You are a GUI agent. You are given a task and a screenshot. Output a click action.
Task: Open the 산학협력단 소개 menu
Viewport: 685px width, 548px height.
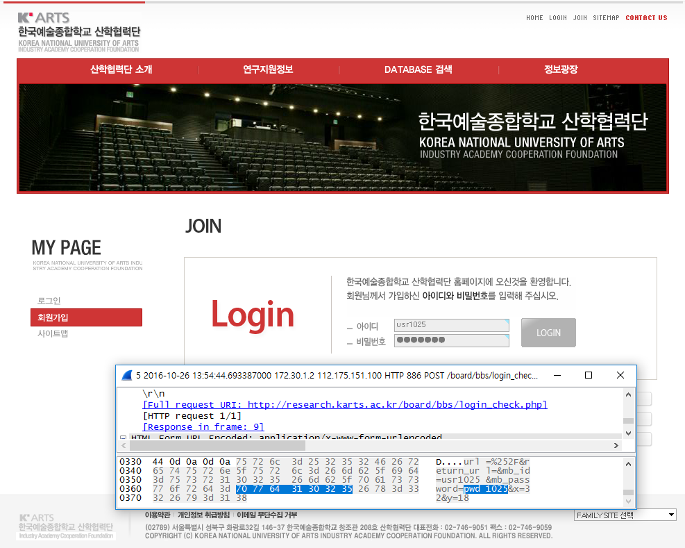coord(121,69)
